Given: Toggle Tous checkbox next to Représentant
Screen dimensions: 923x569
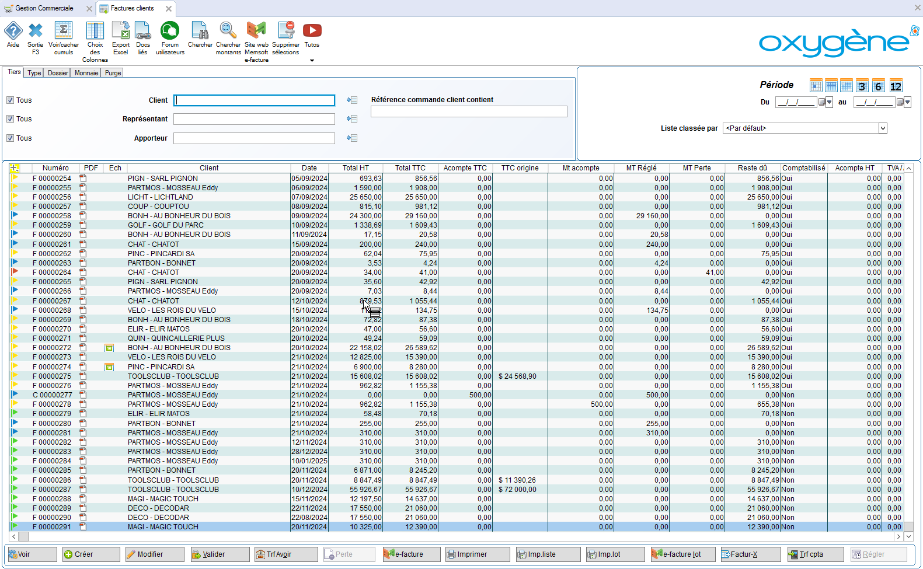Looking at the screenshot, I should point(10,119).
